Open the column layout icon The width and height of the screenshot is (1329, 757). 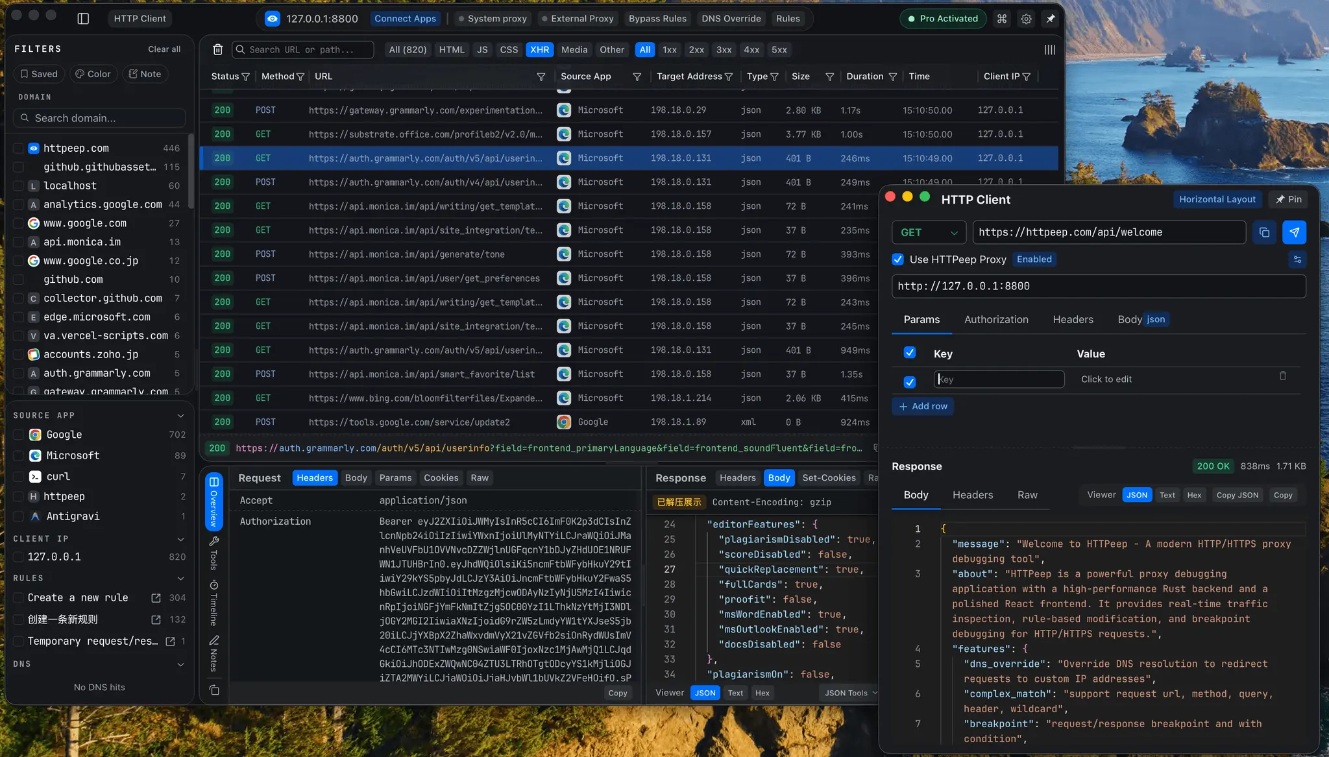[x=1049, y=50]
